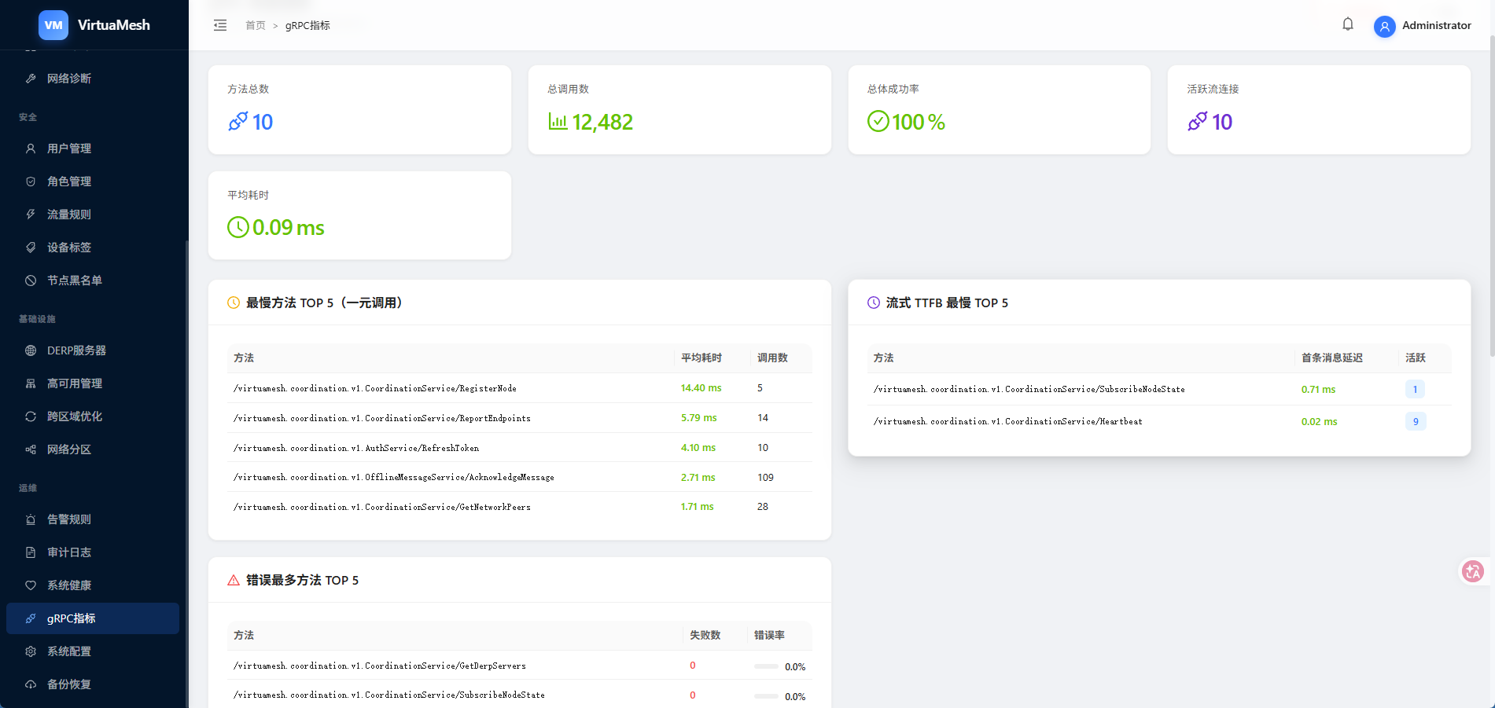This screenshot has width=1495, height=708.
Task: Click the warning triangle icon by 错误最多方法
Action: [x=234, y=580]
